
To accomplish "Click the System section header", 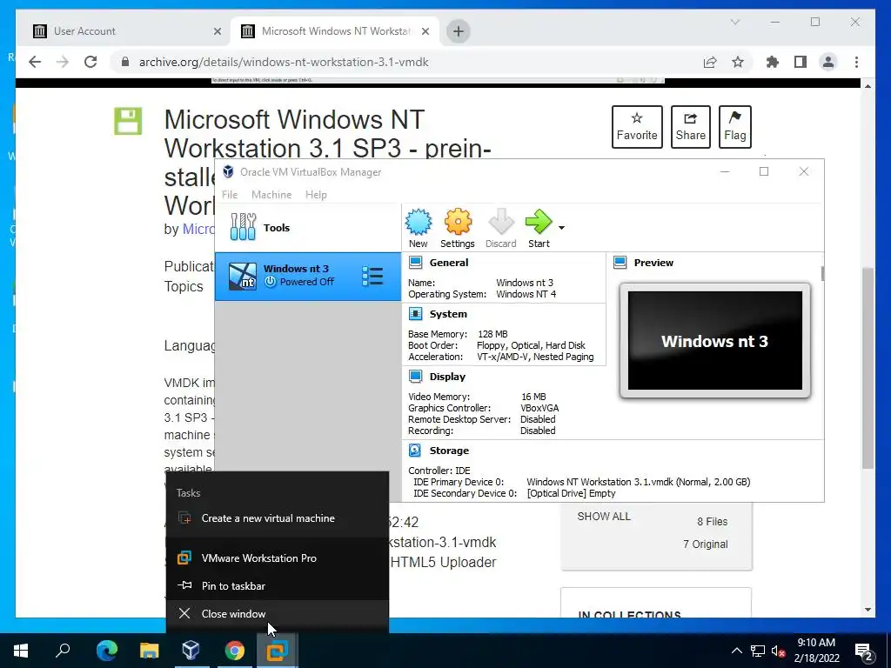I will (448, 313).
